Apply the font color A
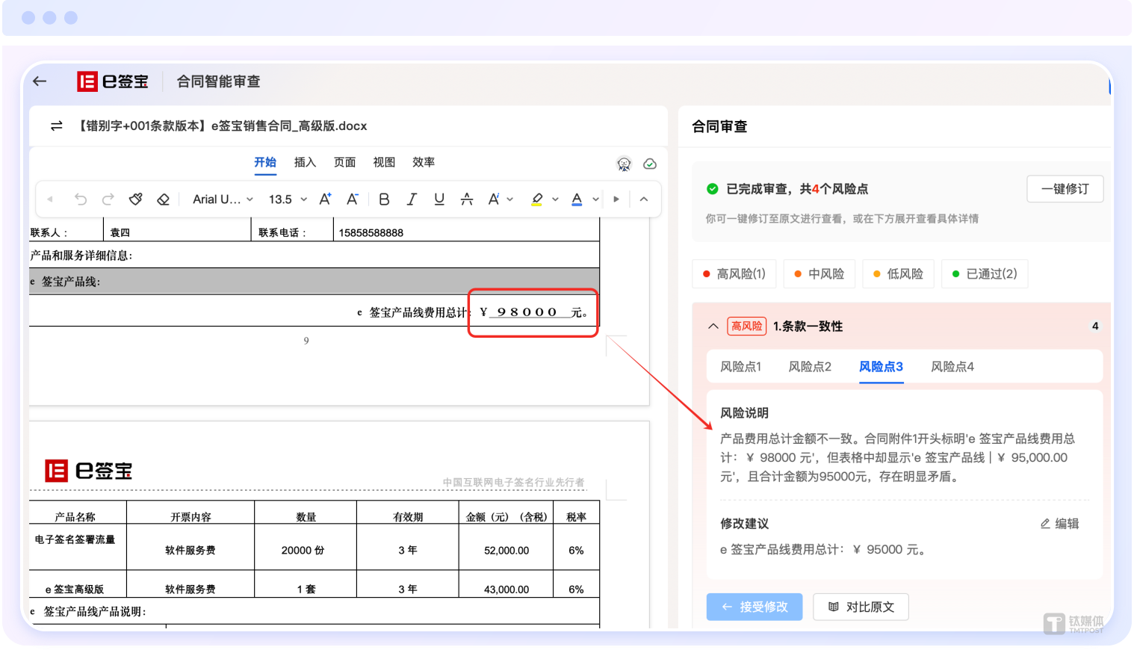This screenshot has width=1134, height=656. [x=577, y=199]
